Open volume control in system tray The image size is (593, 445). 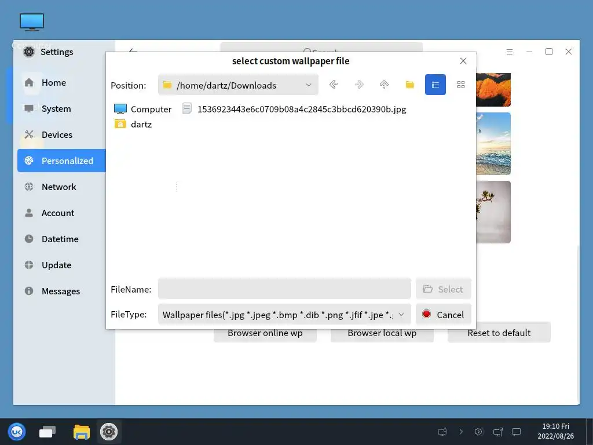(478, 432)
